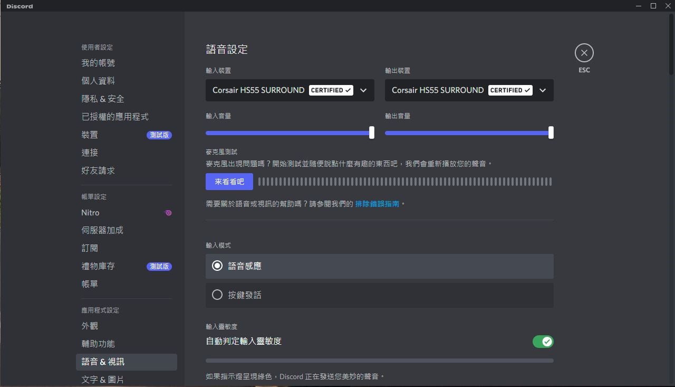Open 我的帳號 settings
This screenshot has width=675, height=387.
(x=127, y=63)
